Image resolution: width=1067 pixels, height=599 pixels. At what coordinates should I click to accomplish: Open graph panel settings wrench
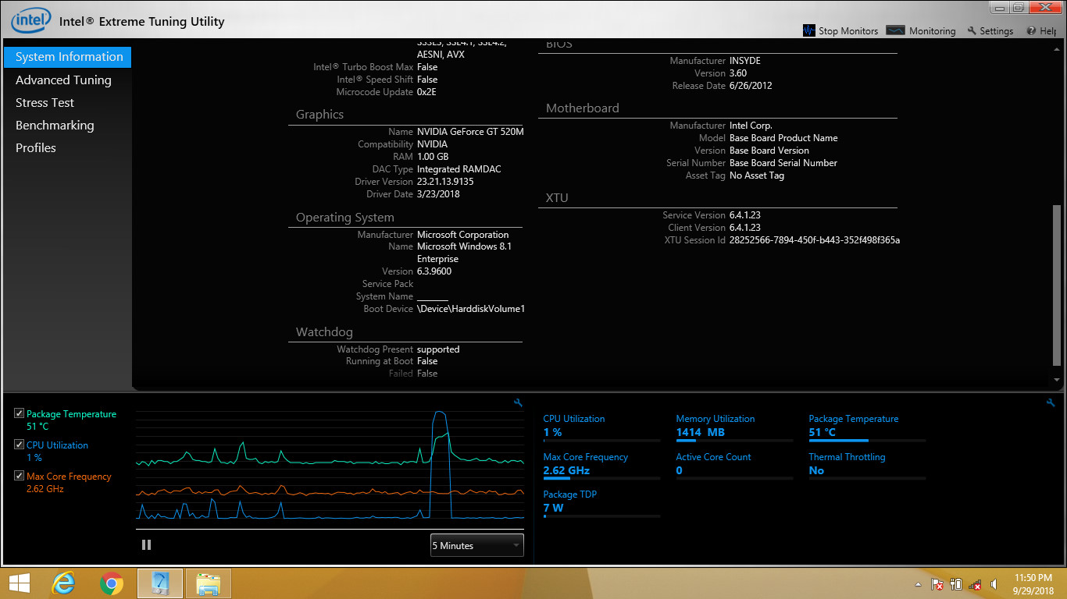[518, 402]
